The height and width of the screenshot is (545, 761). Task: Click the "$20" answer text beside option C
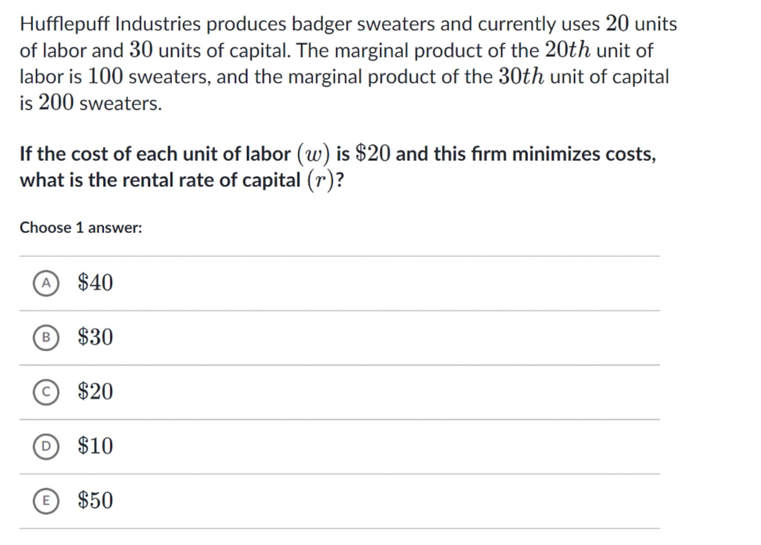95,391
